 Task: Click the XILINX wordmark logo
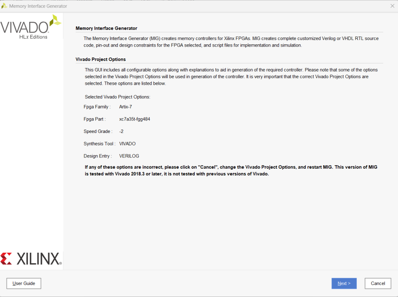[39, 259]
